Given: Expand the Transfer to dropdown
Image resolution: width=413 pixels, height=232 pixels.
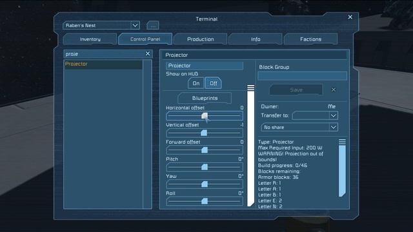Looking at the screenshot, I should click(x=315, y=115).
